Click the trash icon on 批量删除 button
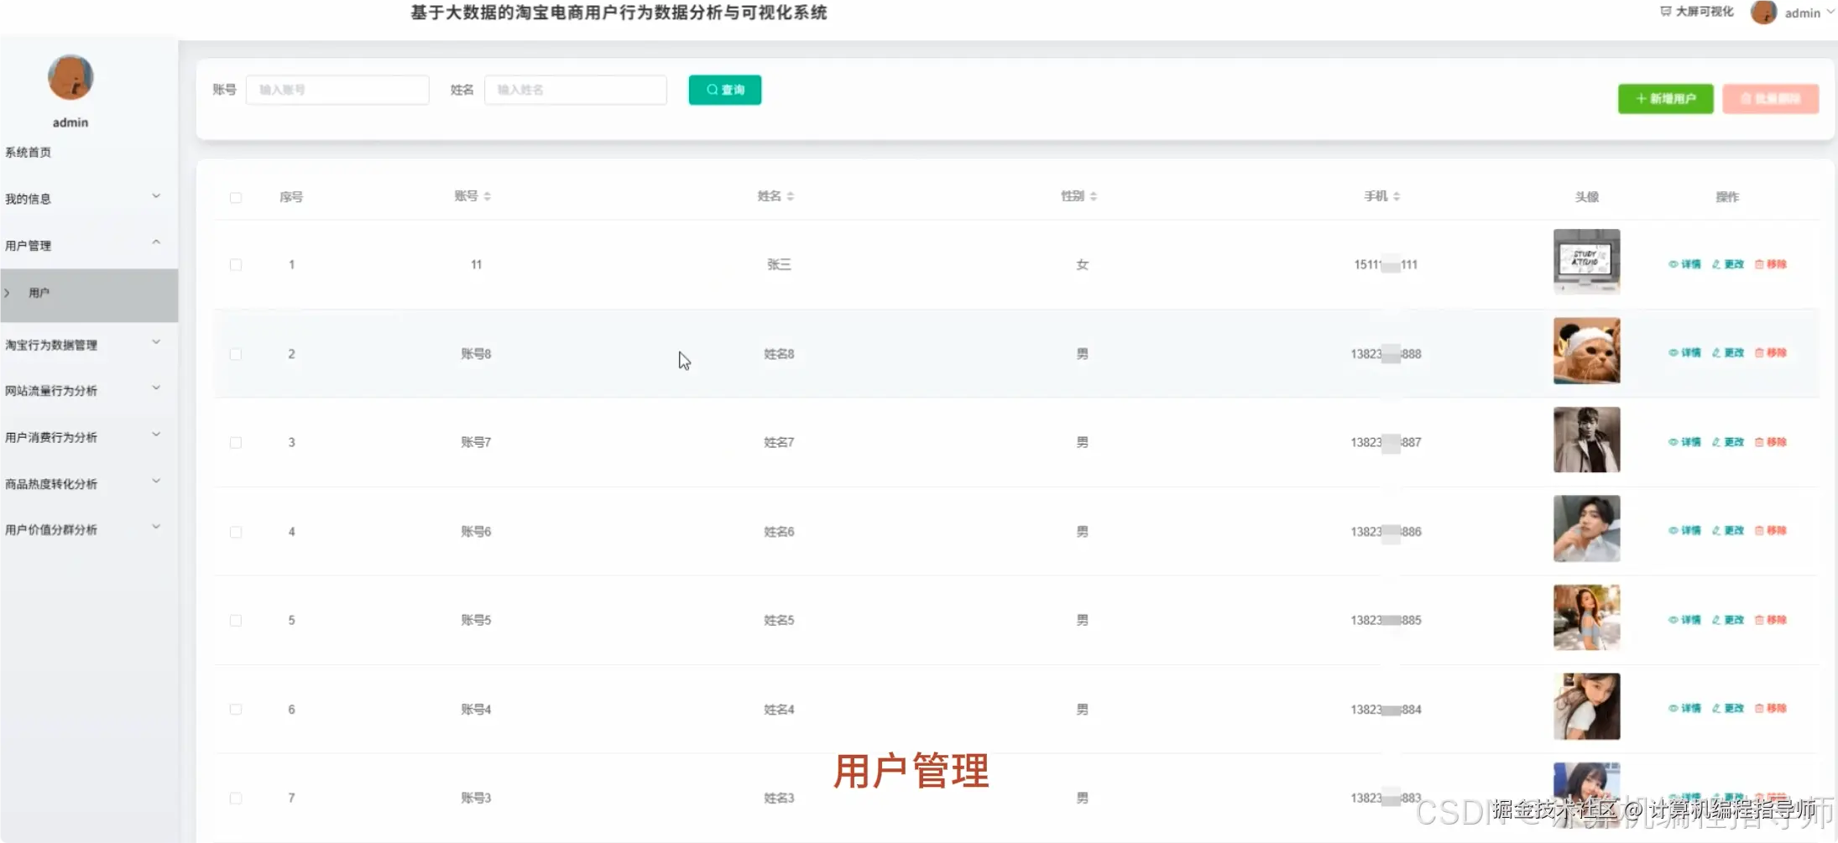Screen dimensions: 1838x843 (1747, 98)
